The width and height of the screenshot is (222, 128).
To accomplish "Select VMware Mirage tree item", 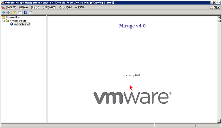I will pos(18,21).
